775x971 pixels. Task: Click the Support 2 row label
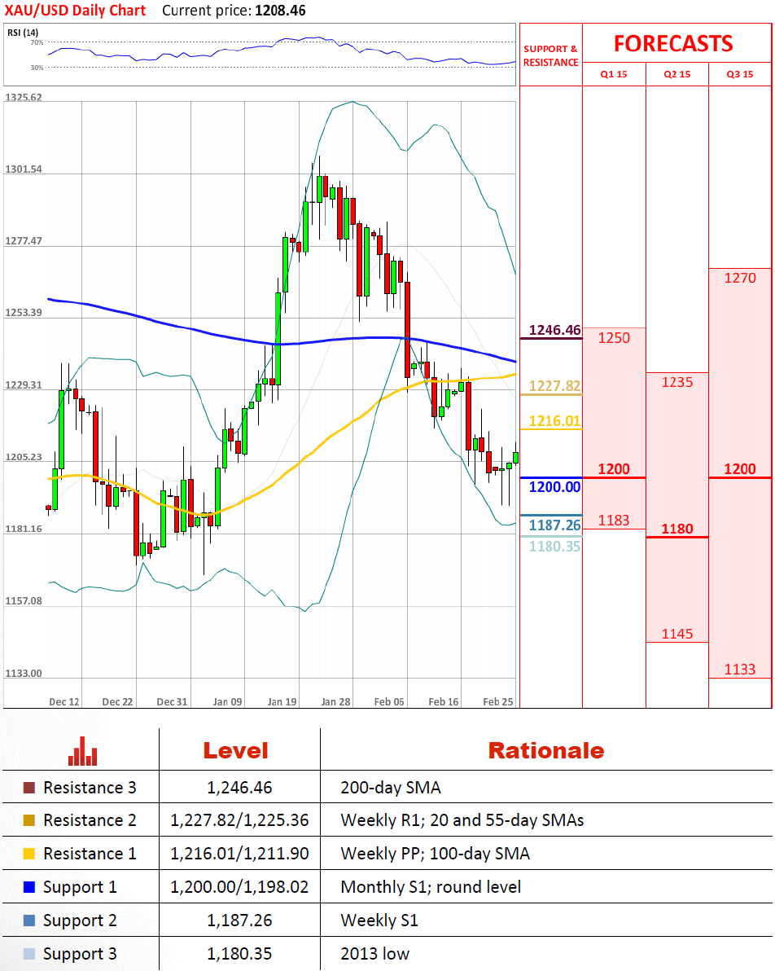[80, 920]
